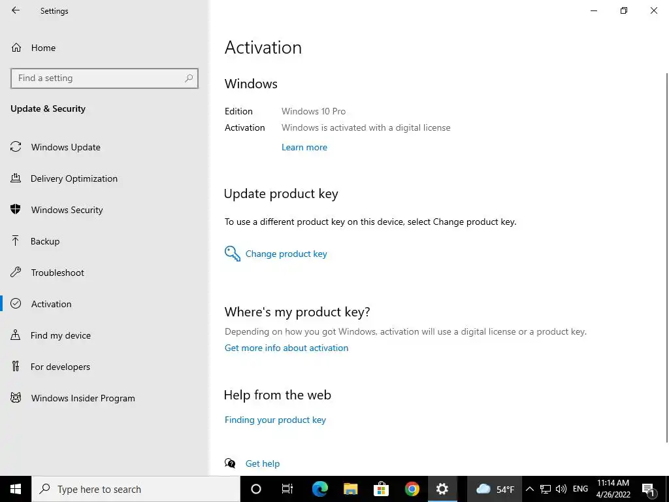Launch Microsoft Edge from the taskbar

(319, 489)
